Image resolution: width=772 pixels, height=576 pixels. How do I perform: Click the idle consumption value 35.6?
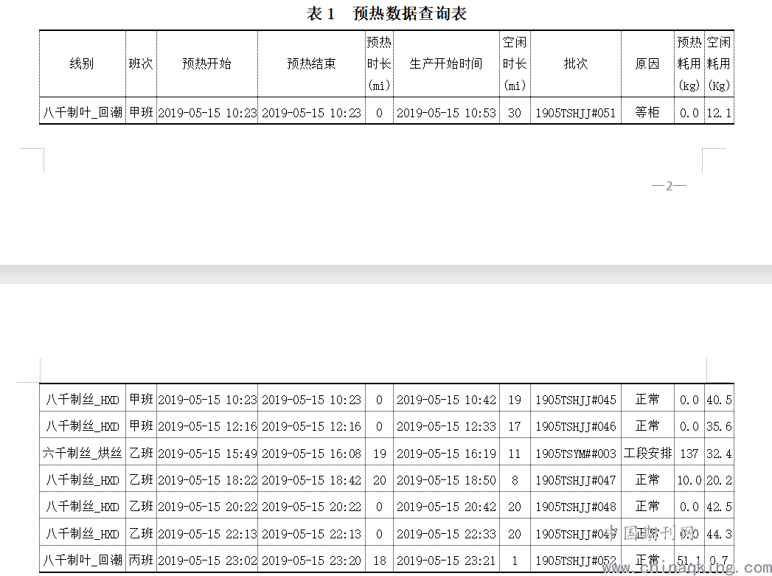point(719,426)
